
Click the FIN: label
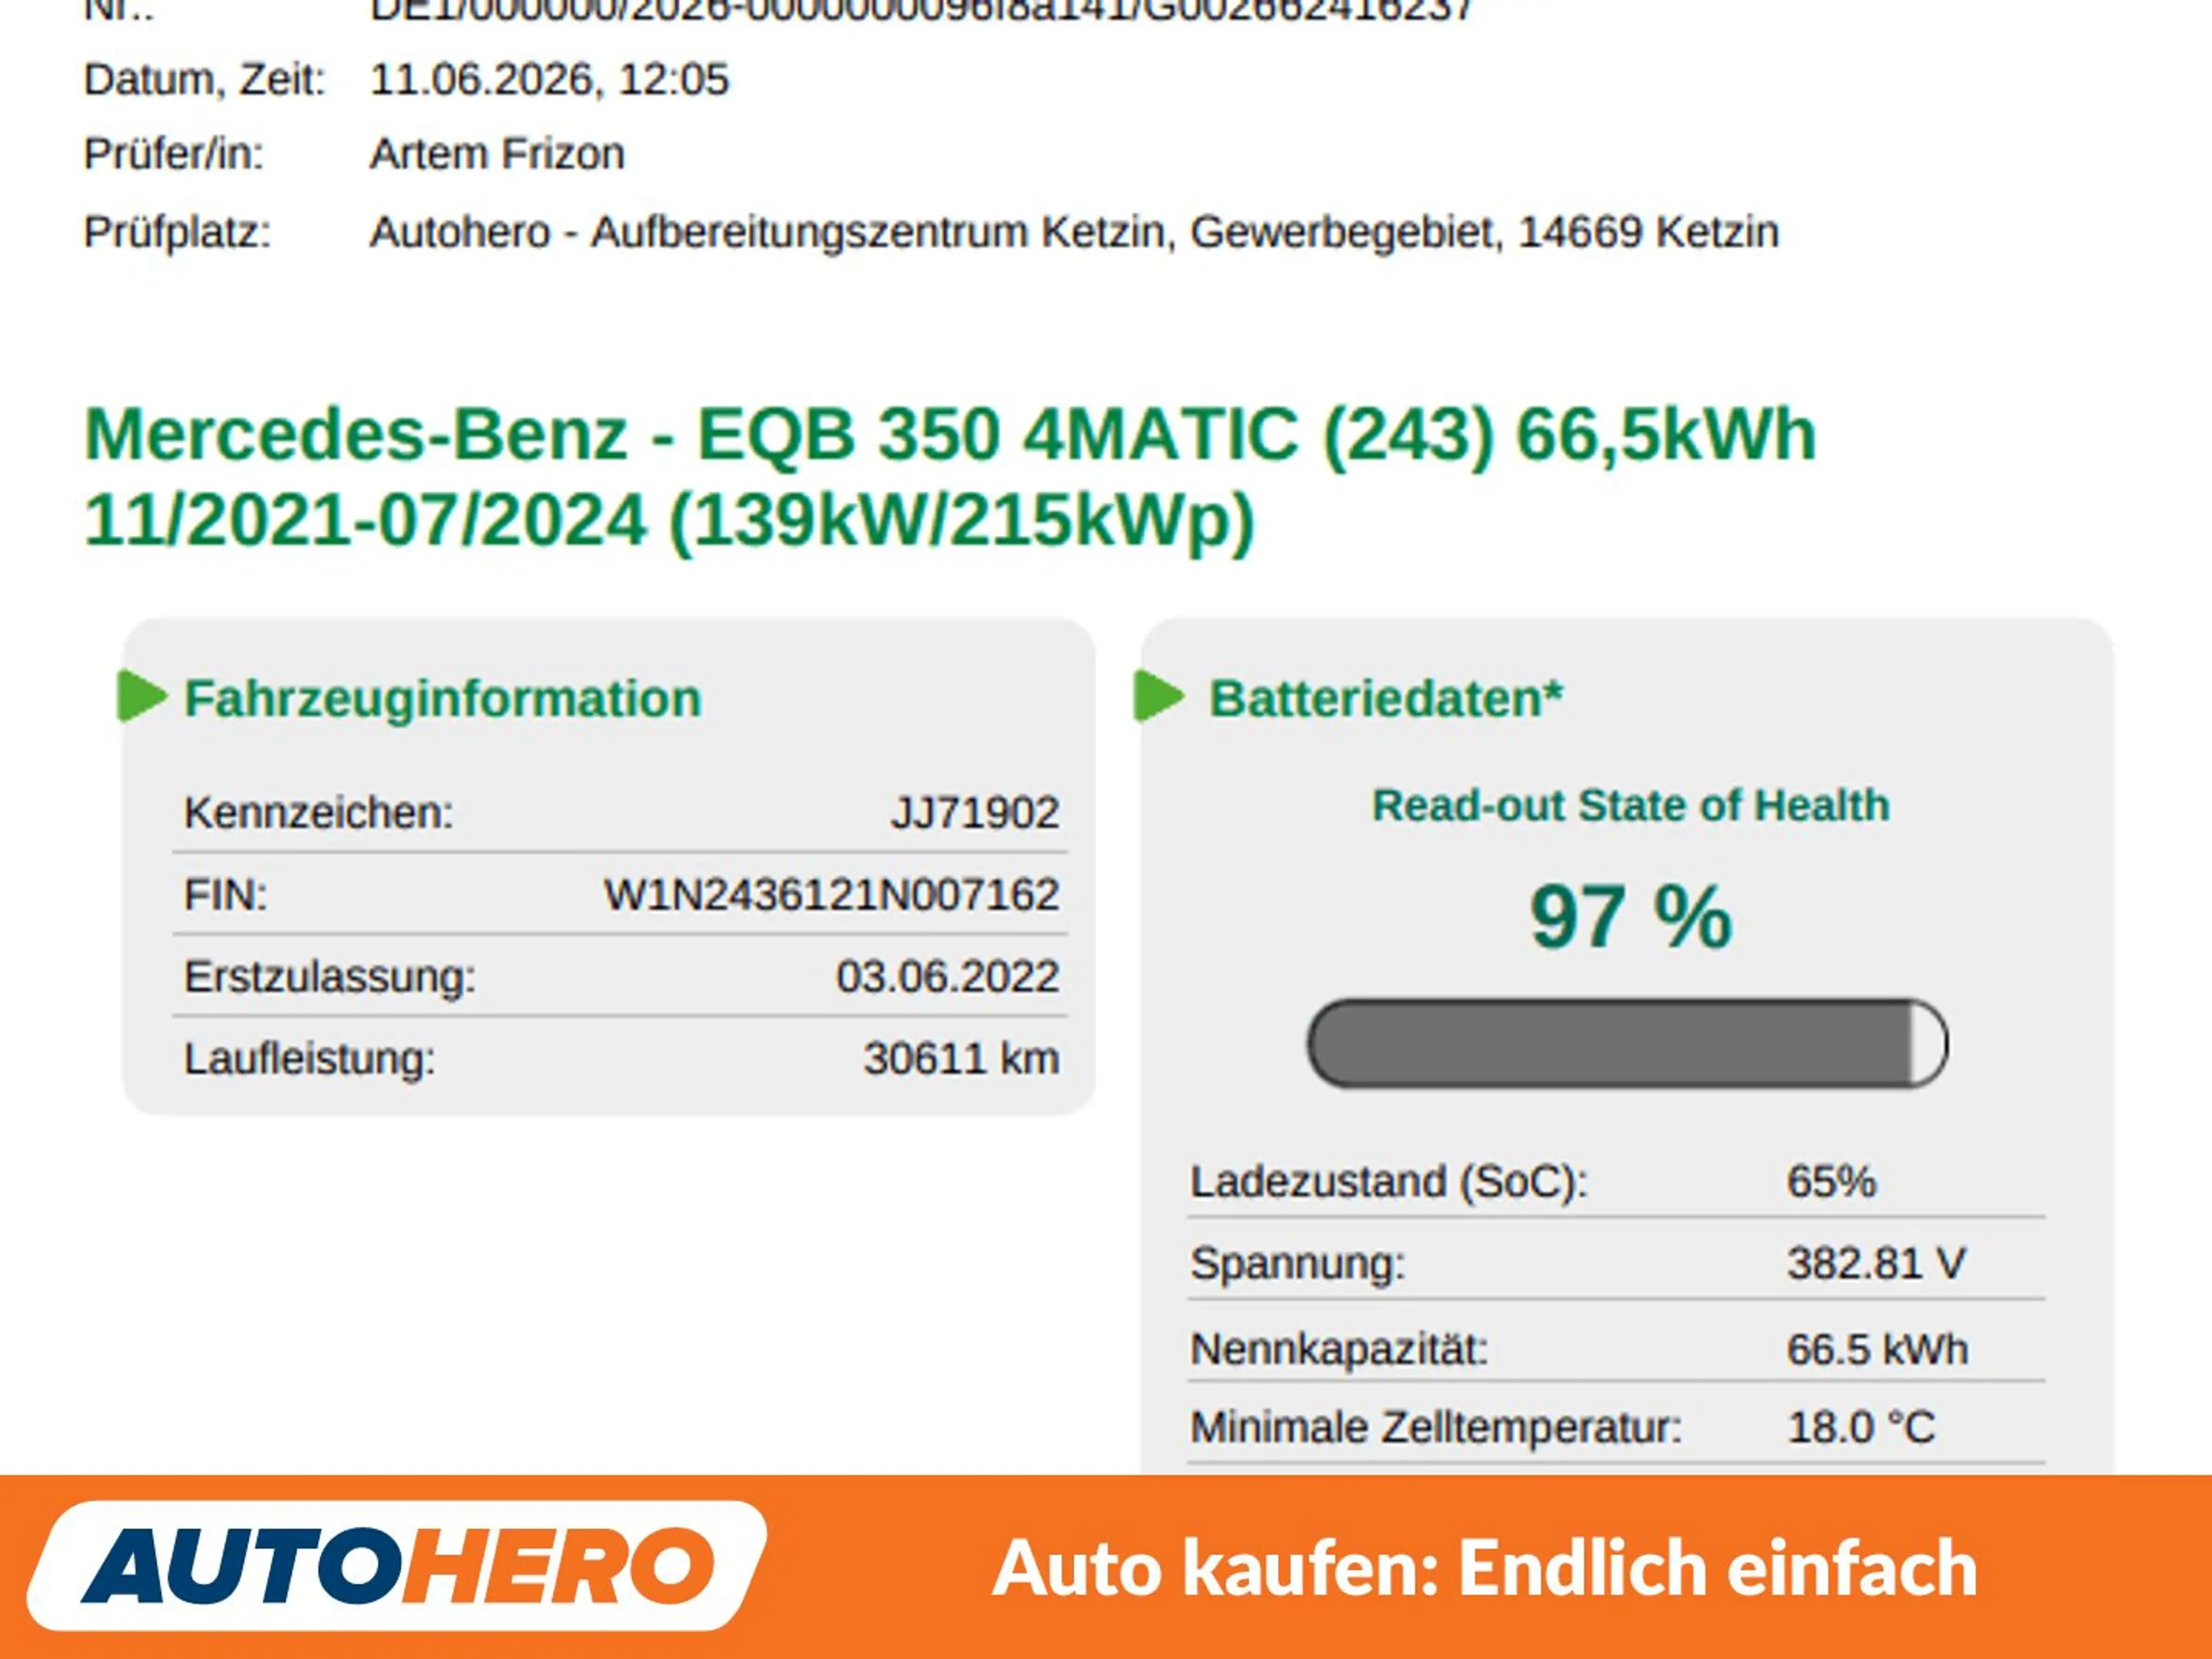click(226, 894)
